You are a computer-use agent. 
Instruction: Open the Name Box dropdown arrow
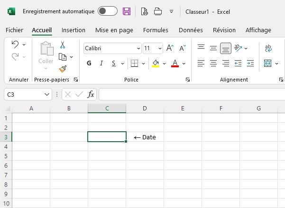(x=47, y=95)
